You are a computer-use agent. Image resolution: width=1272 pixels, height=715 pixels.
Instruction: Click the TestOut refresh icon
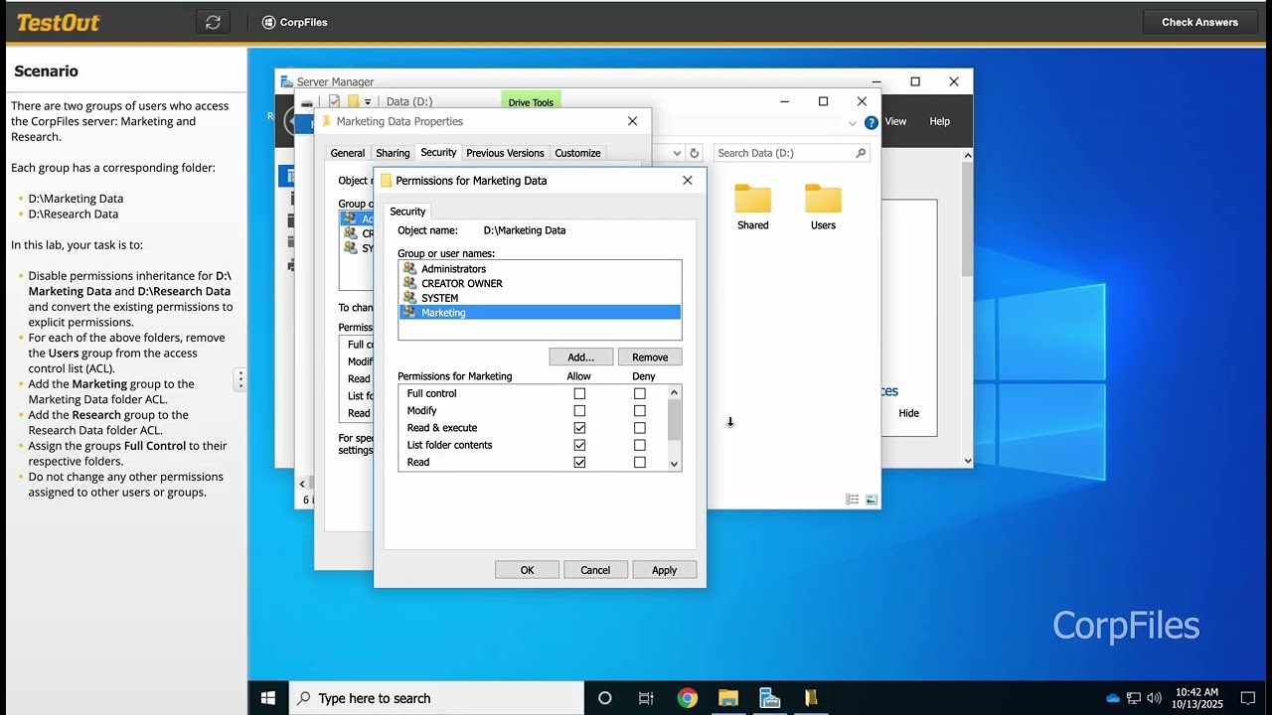(213, 22)
